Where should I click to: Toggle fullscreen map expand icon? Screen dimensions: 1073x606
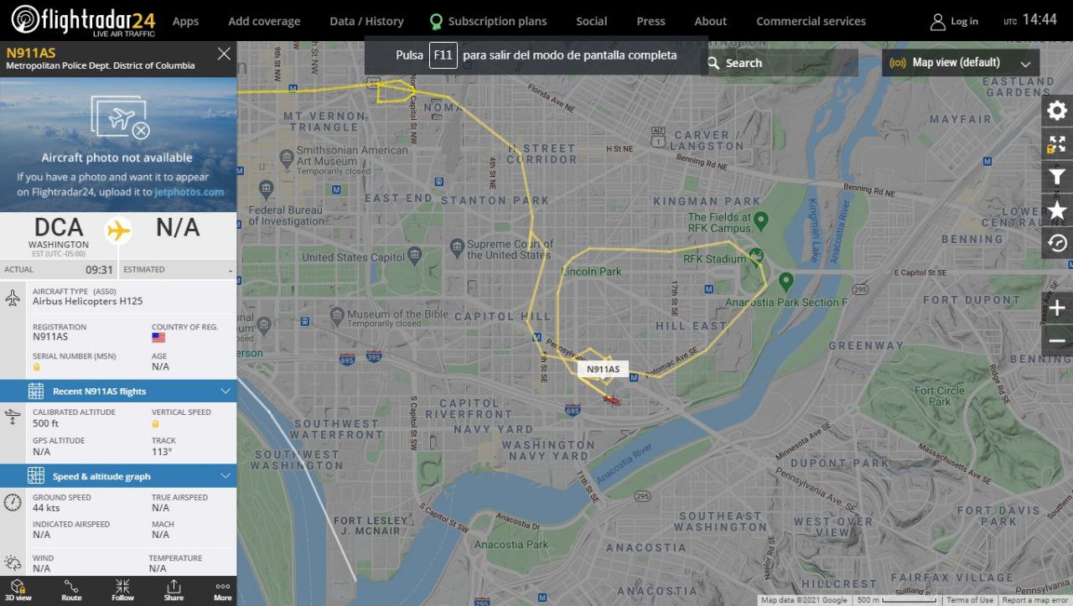coord(1057,144)
